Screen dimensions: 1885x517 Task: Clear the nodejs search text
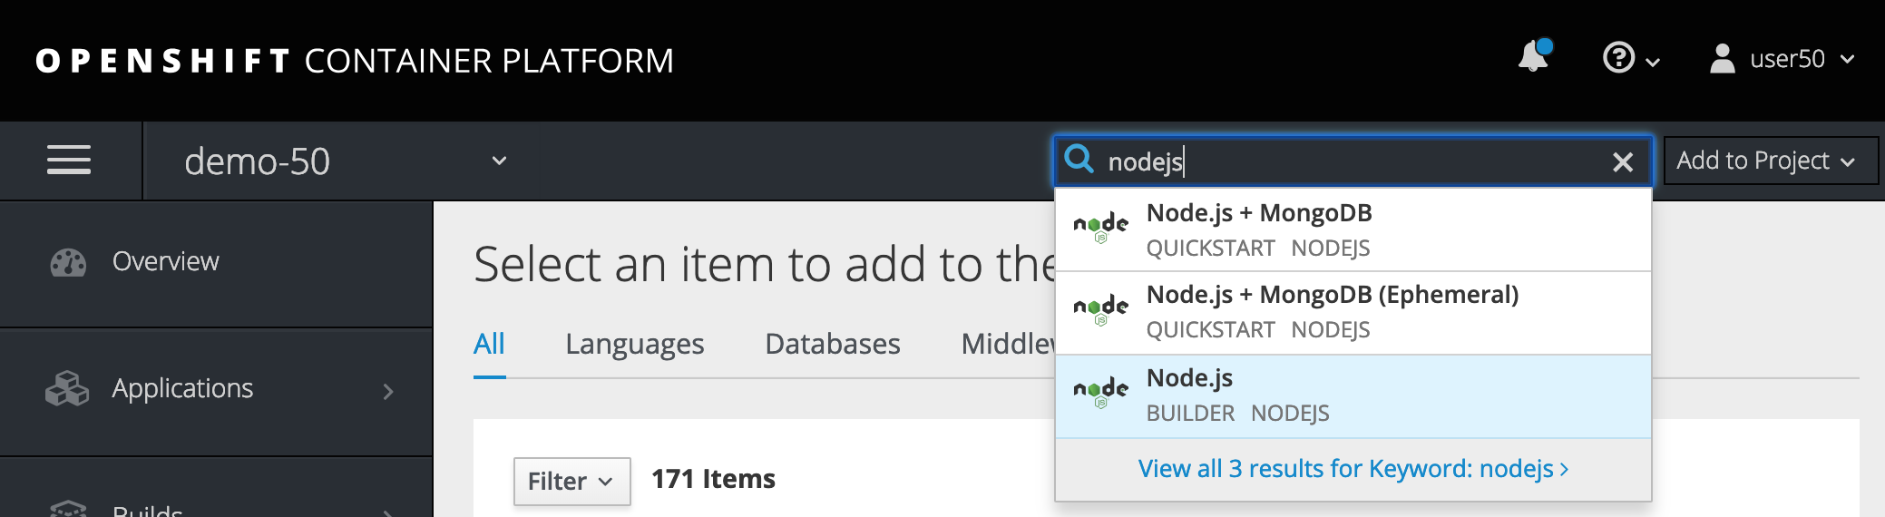1623,161
